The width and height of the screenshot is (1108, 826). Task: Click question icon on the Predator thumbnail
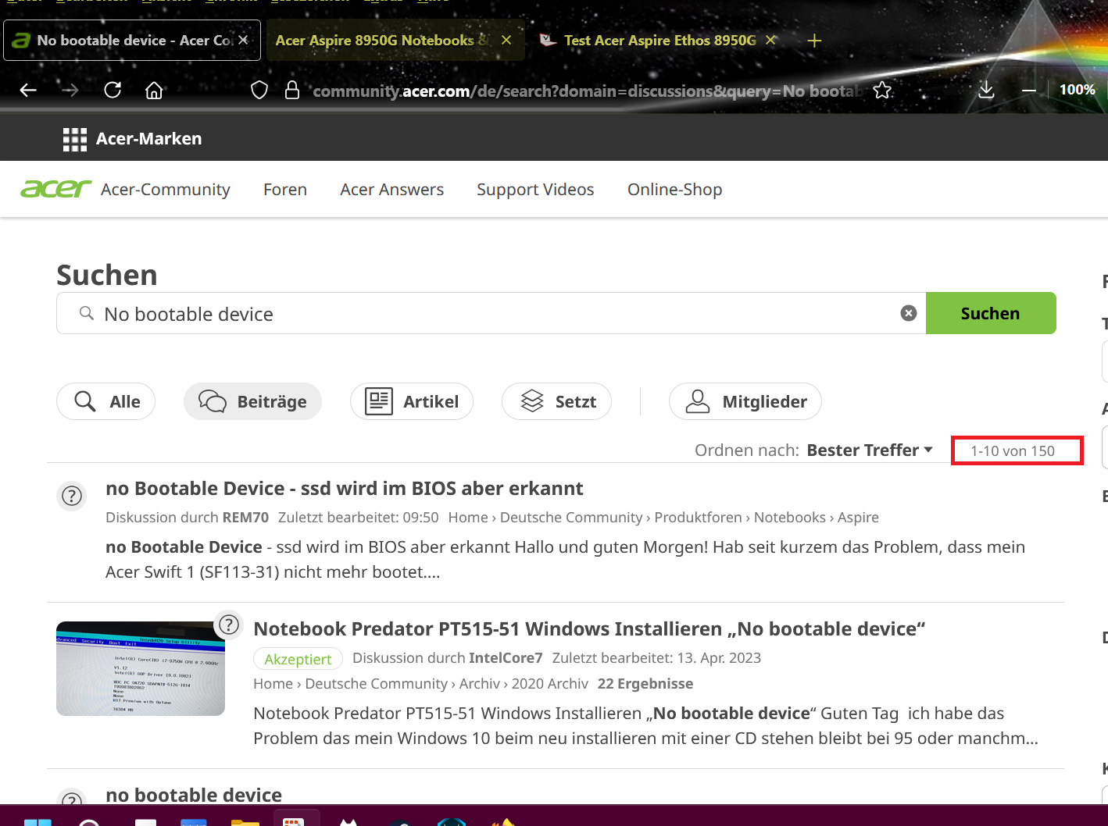228,624
